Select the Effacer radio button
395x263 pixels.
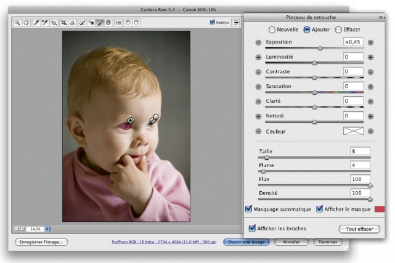coord(338,29)
